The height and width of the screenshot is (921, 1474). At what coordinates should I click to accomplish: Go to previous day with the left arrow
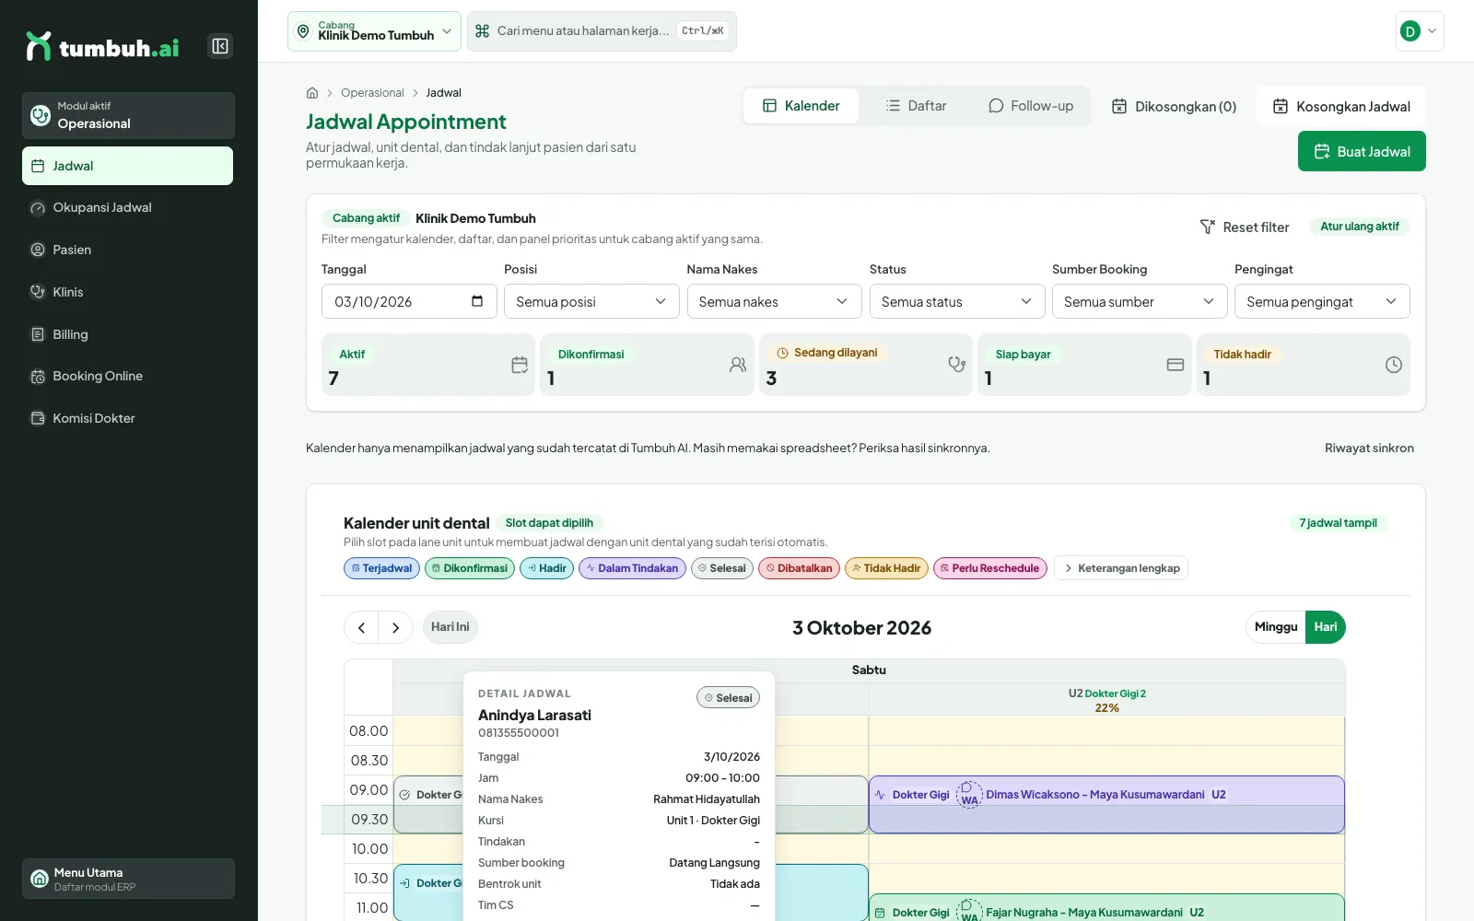coord(361,627)
